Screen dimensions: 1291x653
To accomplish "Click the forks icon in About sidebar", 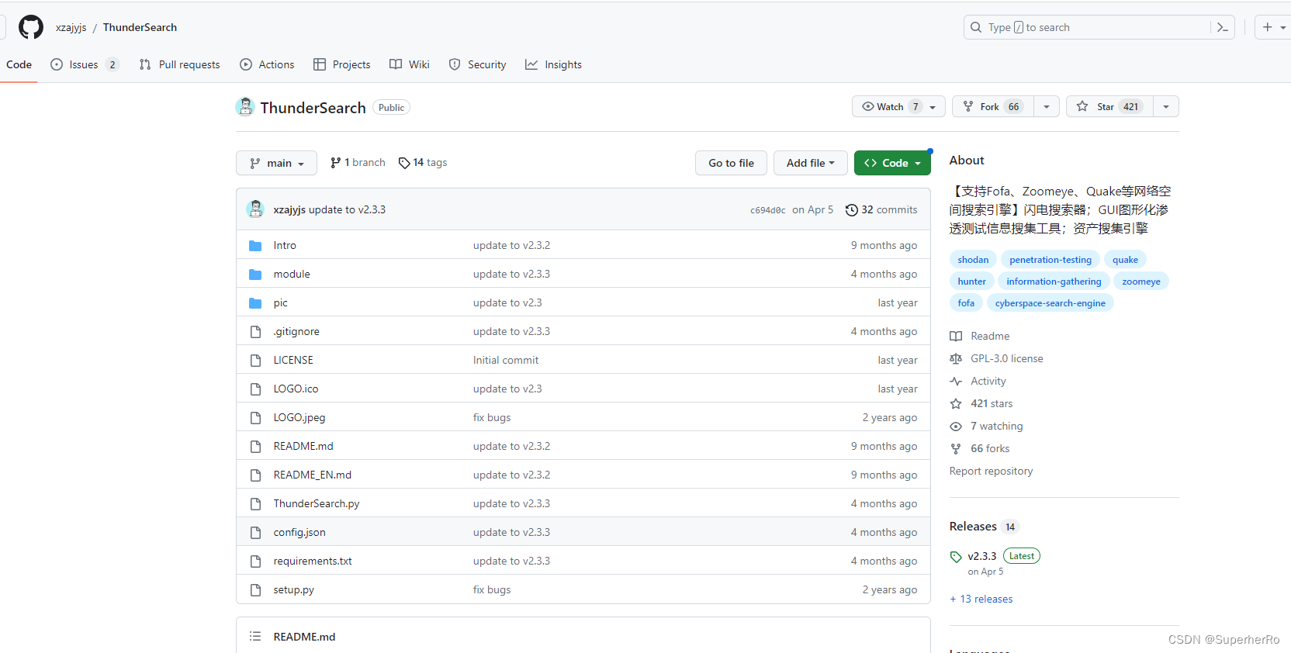I will click(956, 449).
